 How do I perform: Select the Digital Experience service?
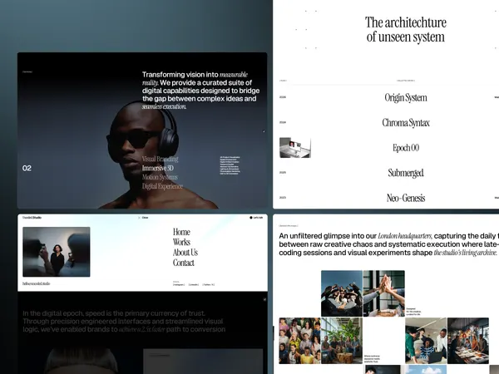162,186
